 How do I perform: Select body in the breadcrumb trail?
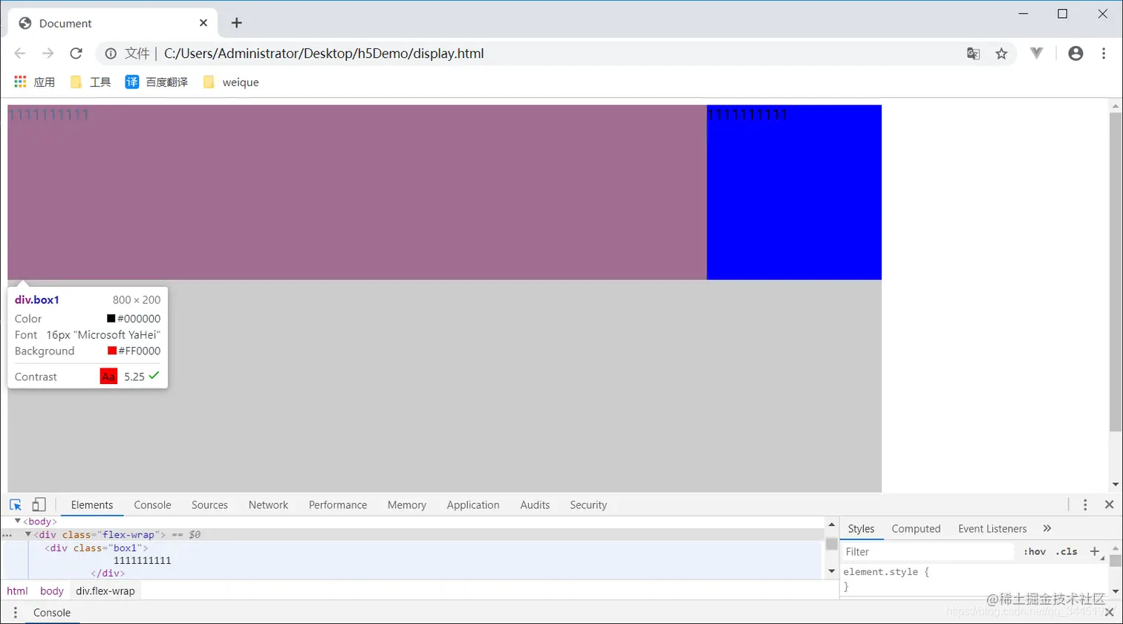[x=52, y=591]
